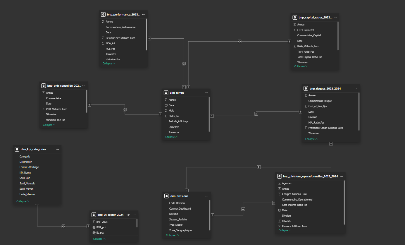Collapse the bnp_capital_ratios table card
405x245 pixels.
pos(300,66)
